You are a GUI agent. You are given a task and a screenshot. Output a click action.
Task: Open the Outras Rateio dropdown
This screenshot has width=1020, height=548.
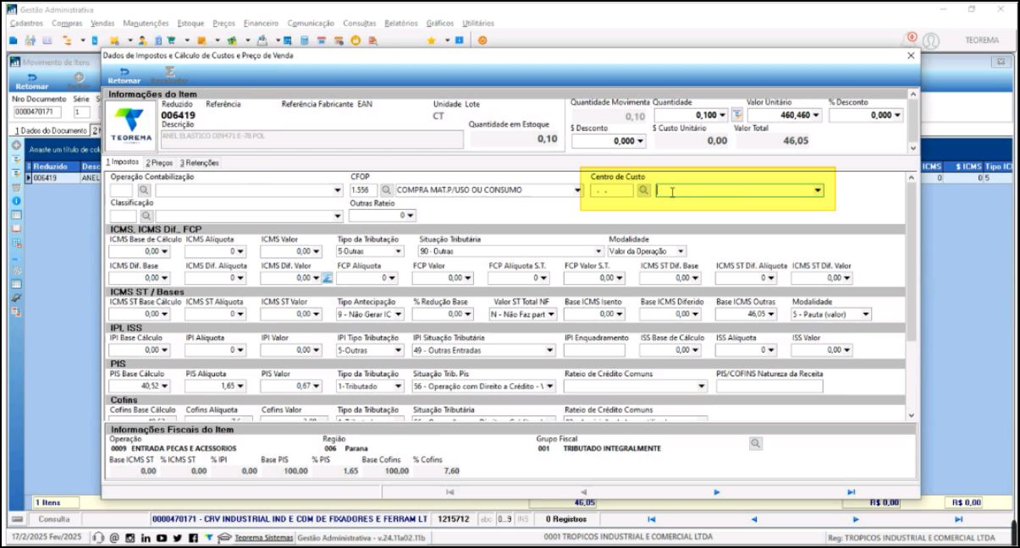click(411, 216)
